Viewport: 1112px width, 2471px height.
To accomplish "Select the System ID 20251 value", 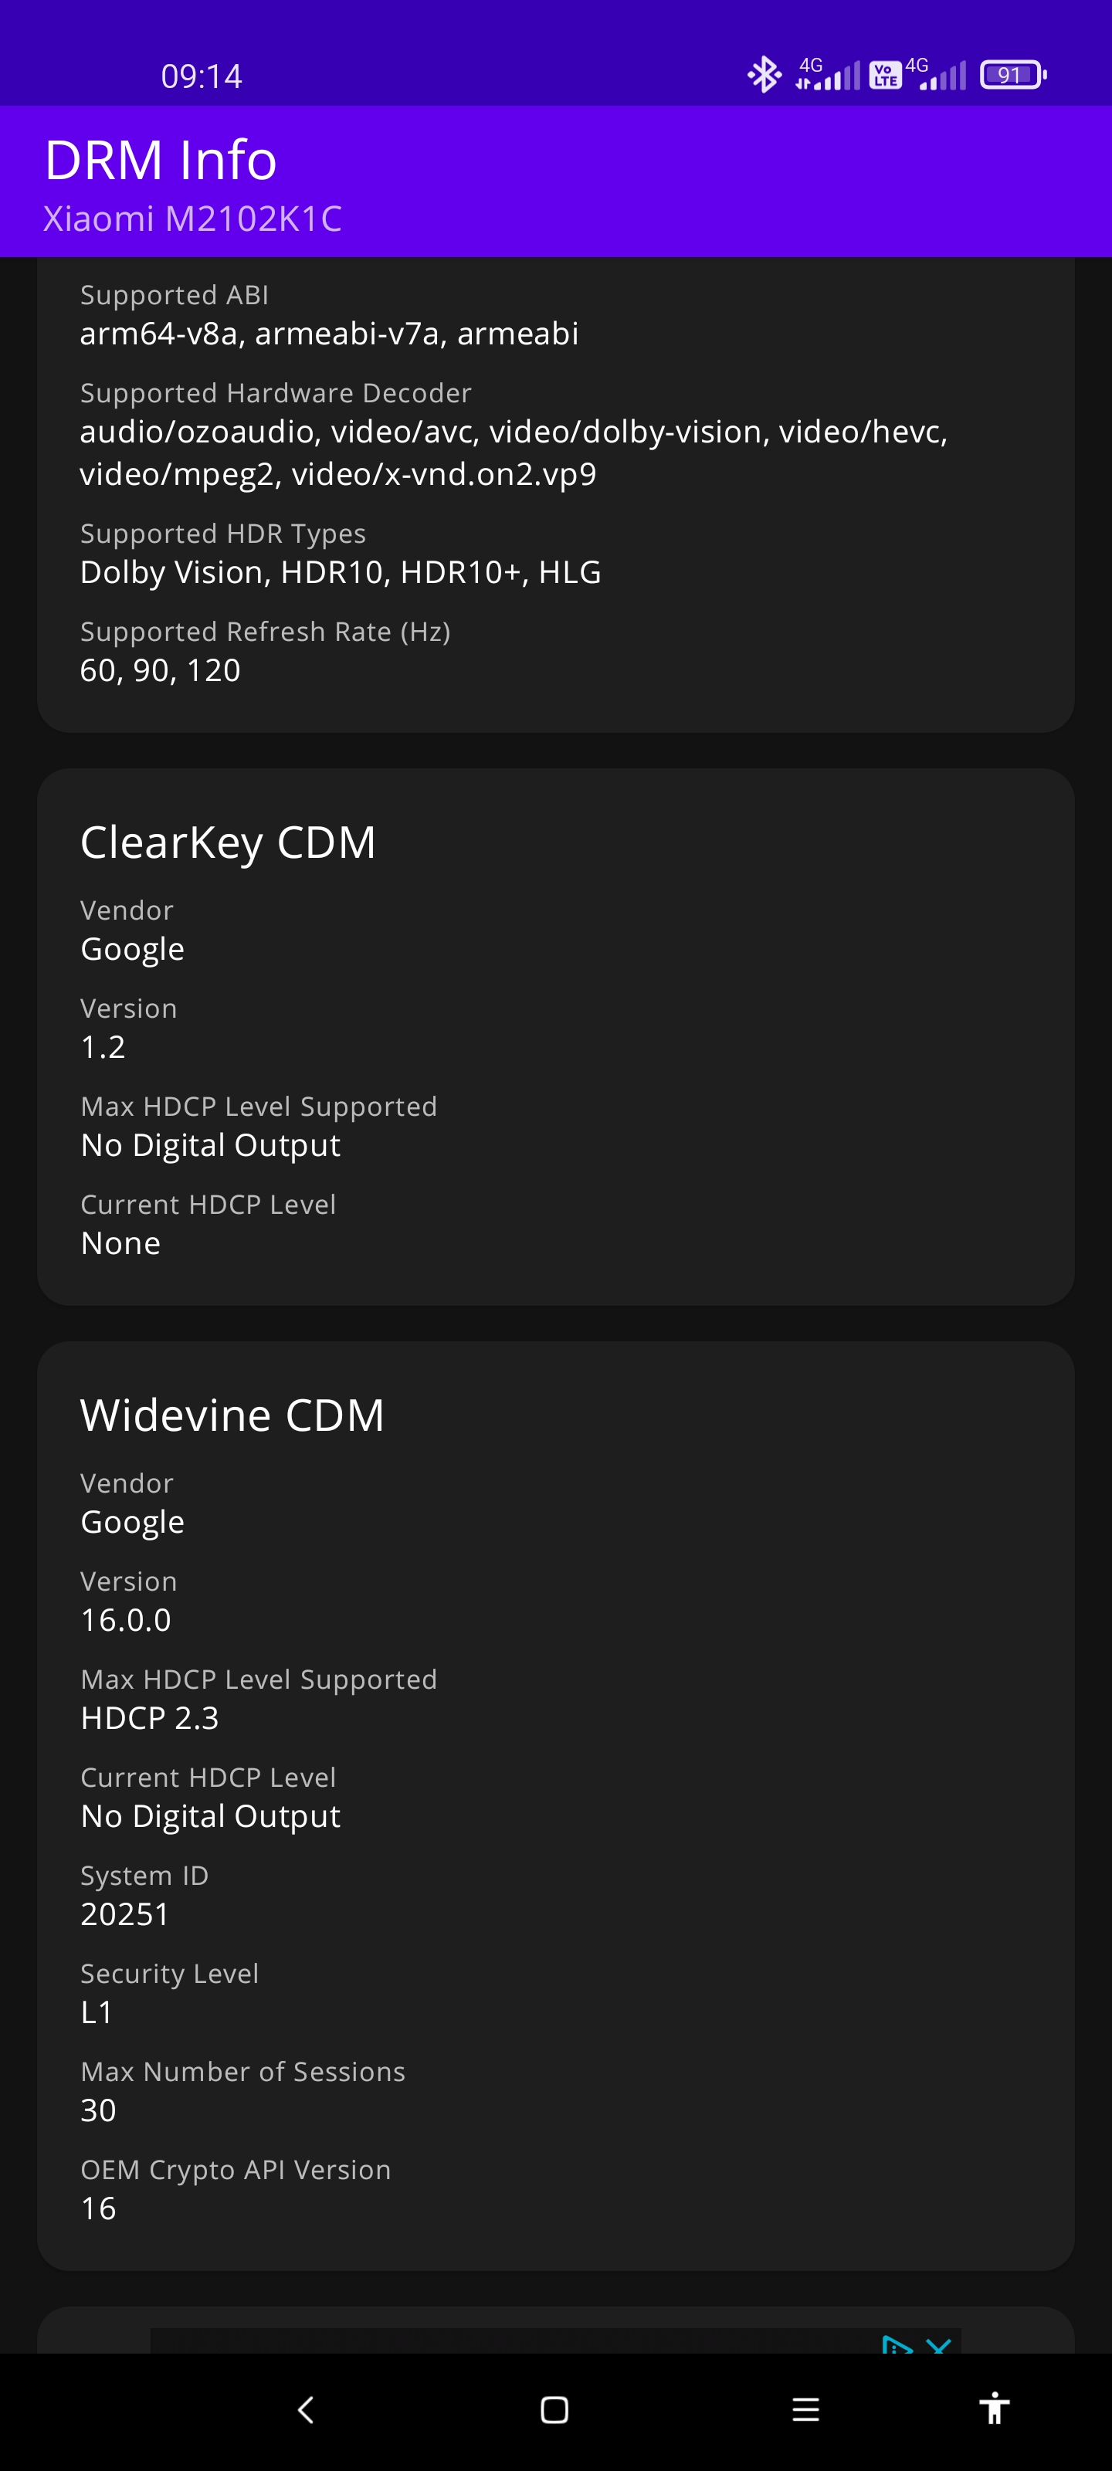I will pos(125,1913).
